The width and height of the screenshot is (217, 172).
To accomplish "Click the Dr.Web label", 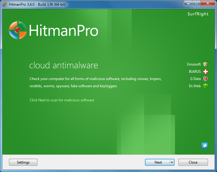I will tap(195, 86).
